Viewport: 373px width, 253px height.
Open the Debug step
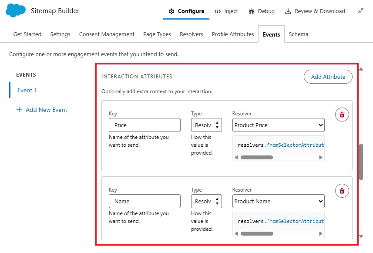coord(262,11)
